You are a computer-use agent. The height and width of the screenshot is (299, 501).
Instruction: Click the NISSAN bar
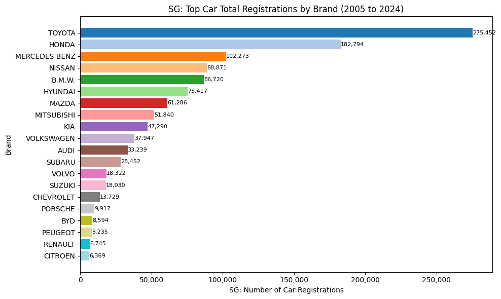point(144,68)
